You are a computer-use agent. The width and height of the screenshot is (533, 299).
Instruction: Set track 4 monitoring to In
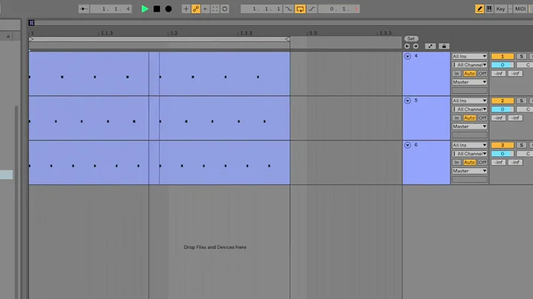457,74
